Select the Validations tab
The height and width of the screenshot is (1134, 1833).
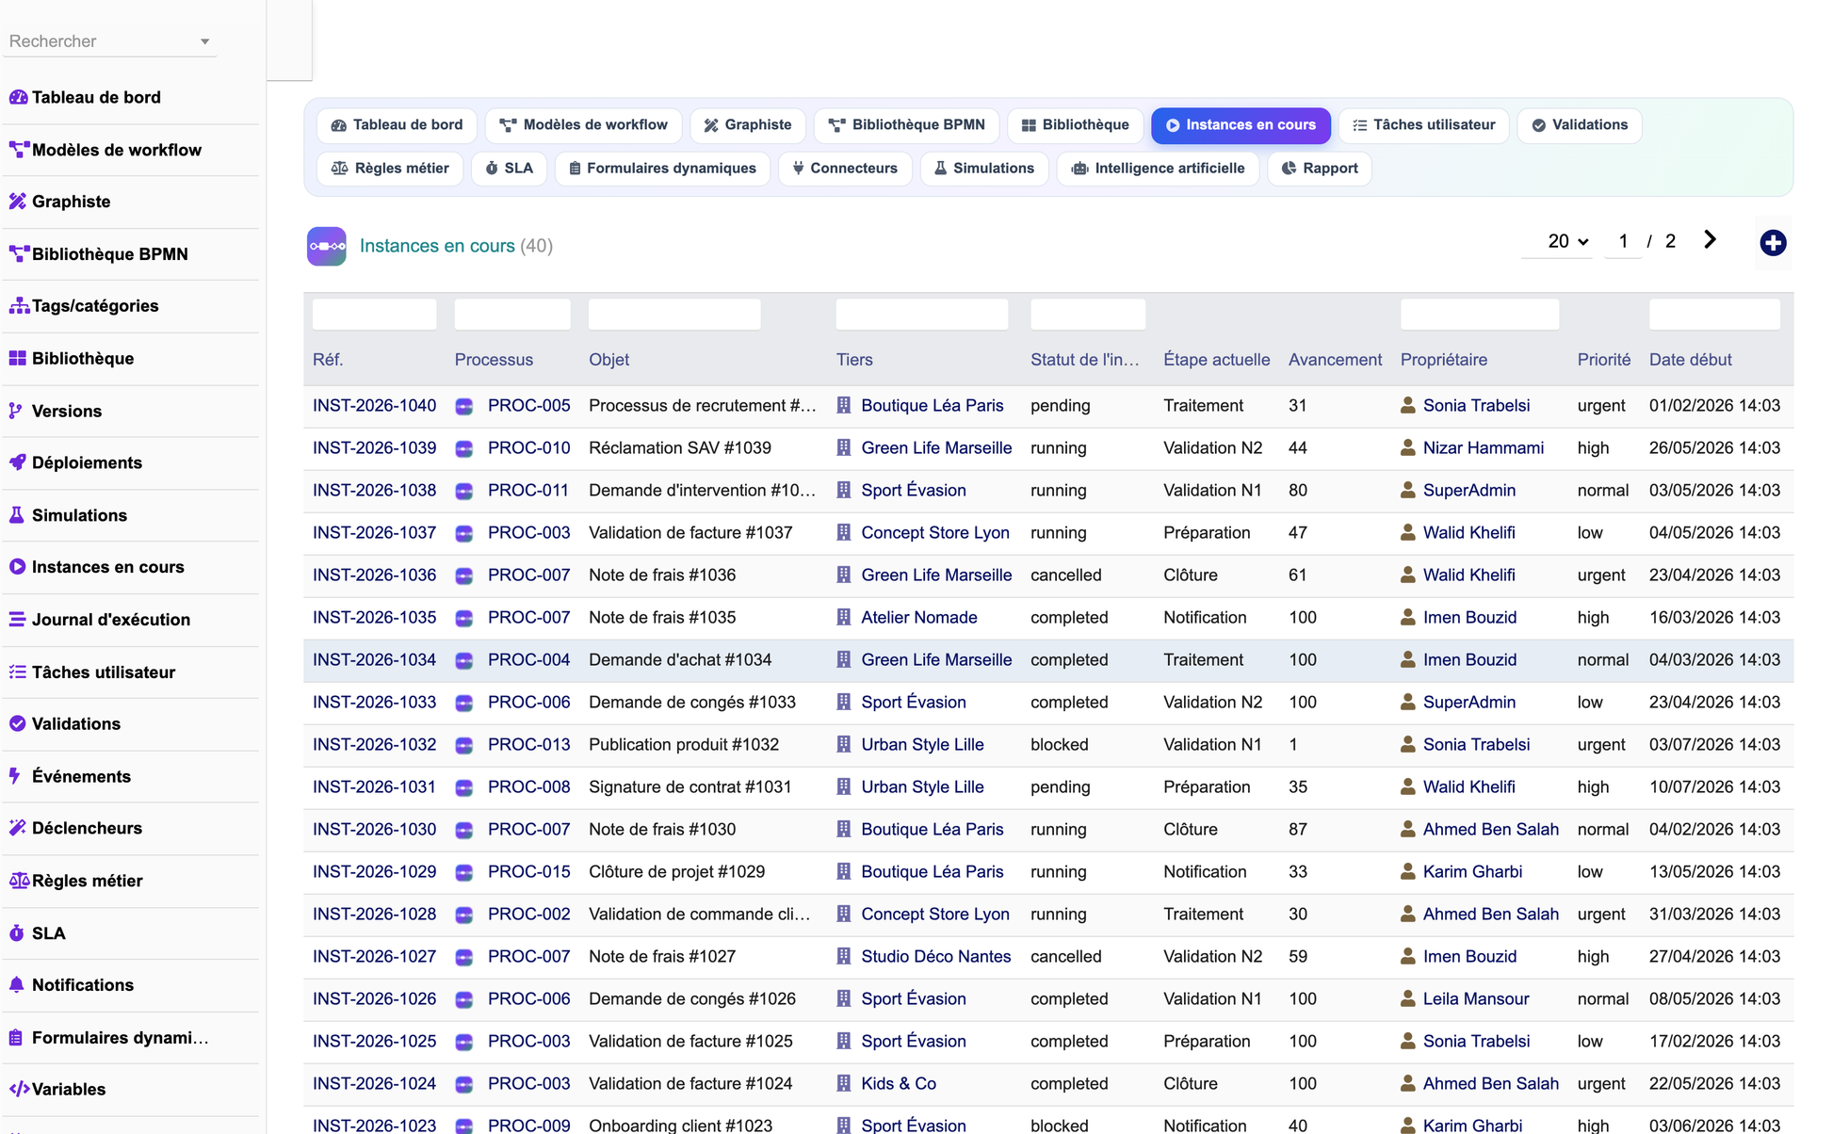[1580, 125]
